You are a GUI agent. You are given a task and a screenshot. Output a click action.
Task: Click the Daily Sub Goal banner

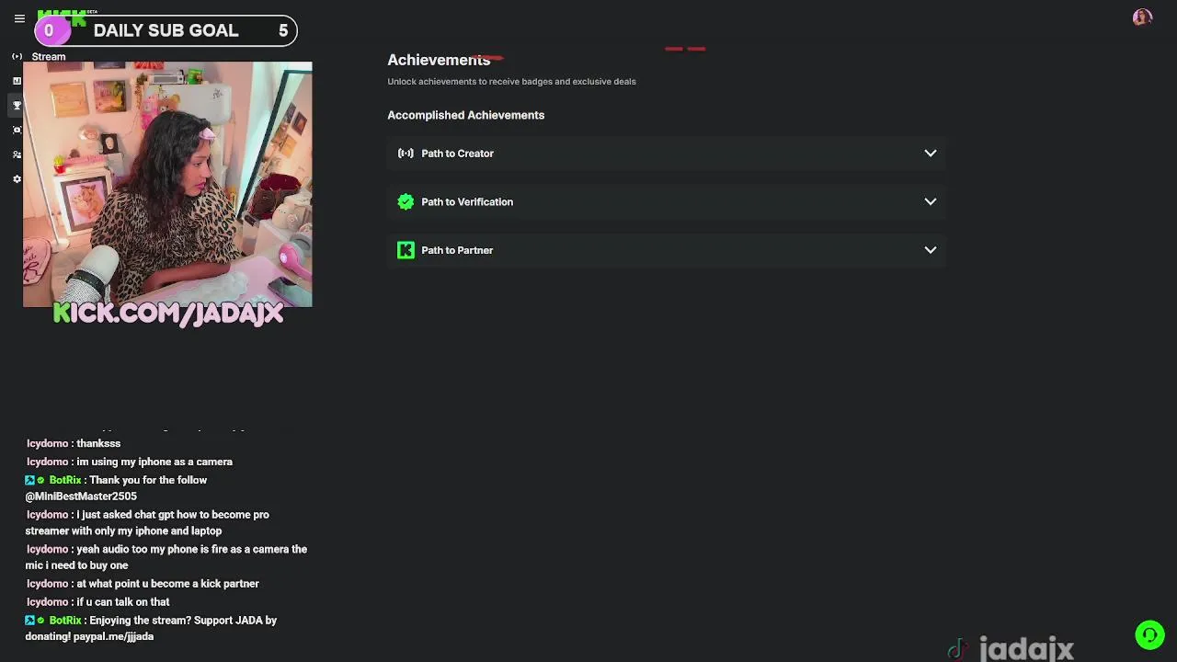pos(166,30)
